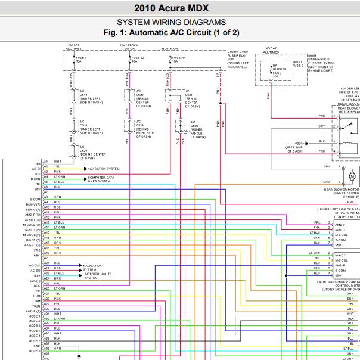
Task: Click the 'TEVA (F)' terminal label
Action: 34,281
